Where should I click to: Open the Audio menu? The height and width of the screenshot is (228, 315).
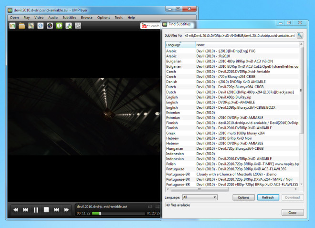(53, 18)
